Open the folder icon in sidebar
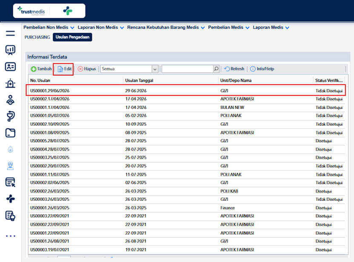Image resolution: width=354 pixels, height=262 pixels. (x=10, y=133)
